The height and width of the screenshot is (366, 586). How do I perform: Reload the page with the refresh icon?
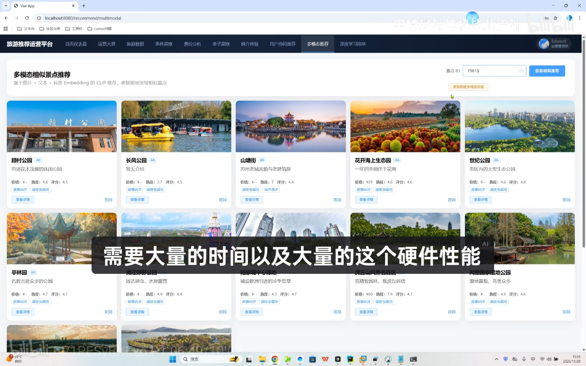pos(27,18)
